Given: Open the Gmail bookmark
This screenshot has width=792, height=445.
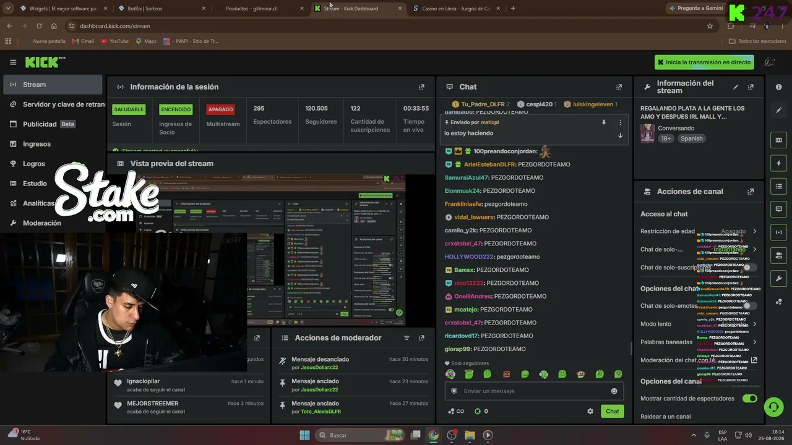Looking at the screenshot, I should pos(83,41).
